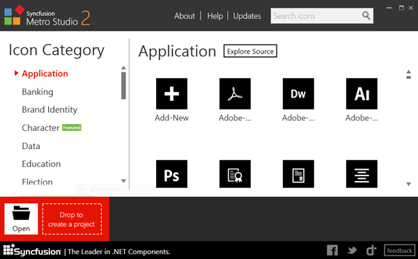Choose the Adobe Dreamweaver Dw icon
This screenshot has width=418, height=259.
[298, 93]
